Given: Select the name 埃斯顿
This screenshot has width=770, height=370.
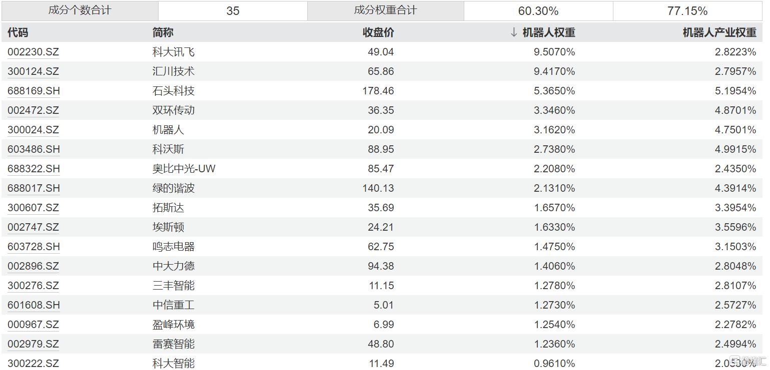Looking at the screenshot, I should point(168,227).
